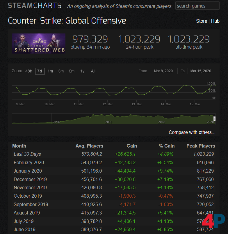Screen dimensions: 228x234
Task: Switch chart zoom to 1m
Action: [x=50, y=71]
